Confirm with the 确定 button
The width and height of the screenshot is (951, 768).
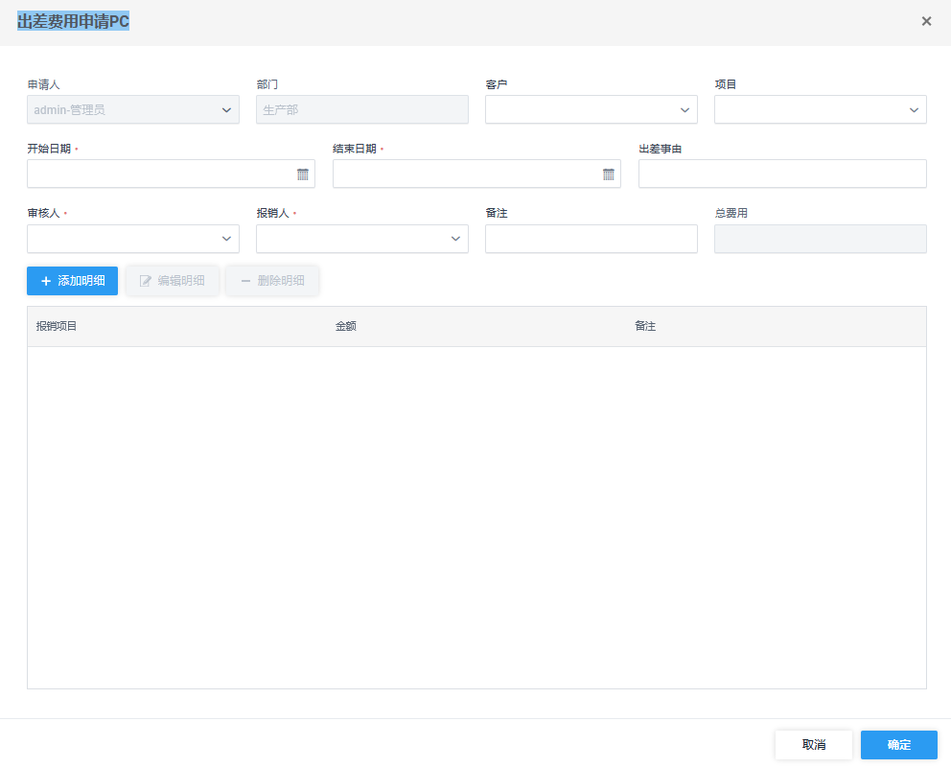[x=899, y=744]
